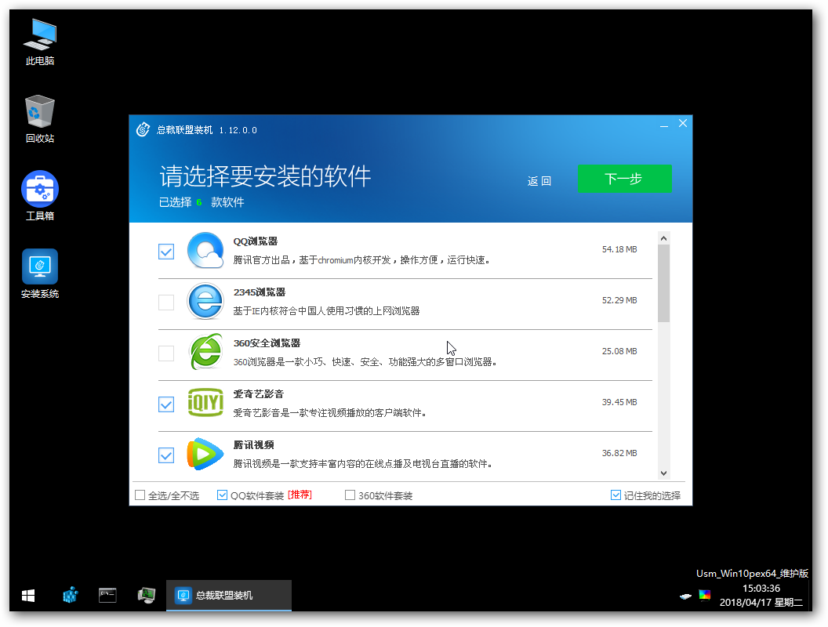Launch the 工具箱 toolbox desktop icon

40,196
